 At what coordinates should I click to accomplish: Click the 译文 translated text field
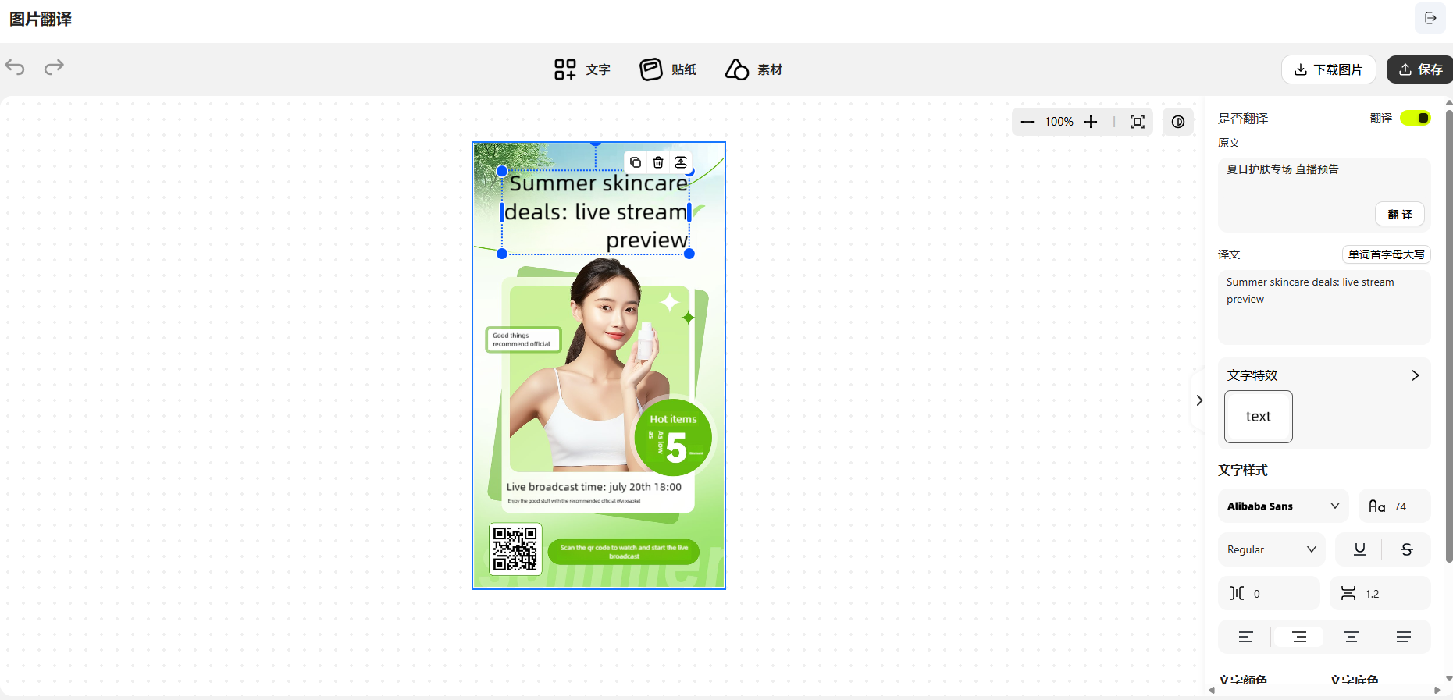tap(1323, 307)
